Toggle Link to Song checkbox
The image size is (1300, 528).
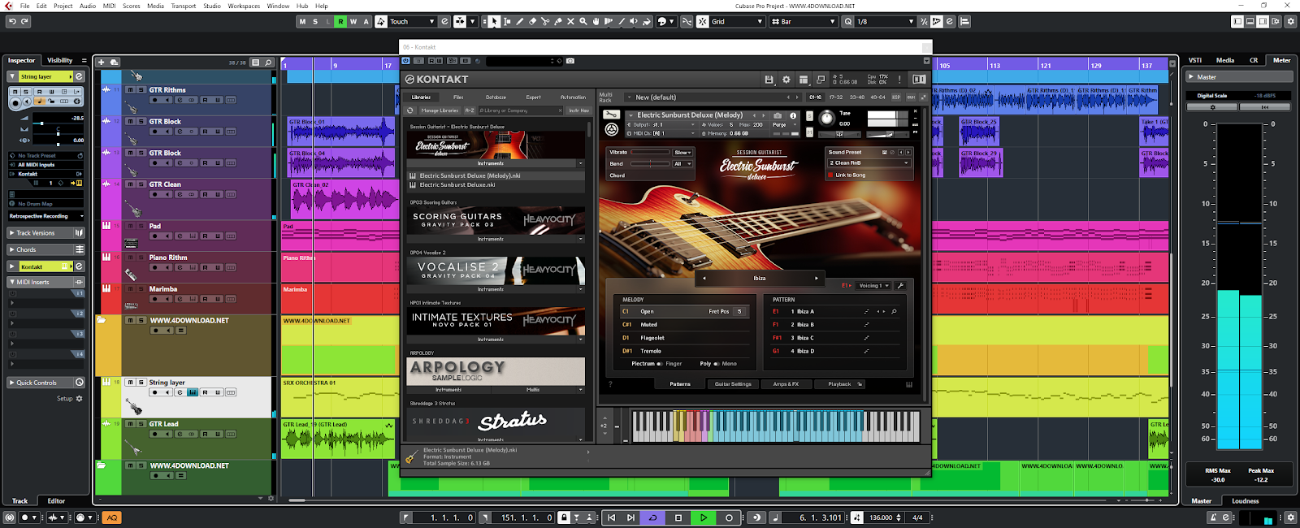(x=830, y=175)
